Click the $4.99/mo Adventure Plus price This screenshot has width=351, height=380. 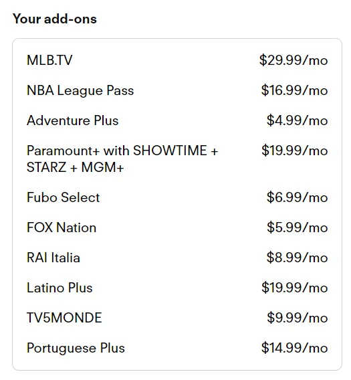pos(298,120)
